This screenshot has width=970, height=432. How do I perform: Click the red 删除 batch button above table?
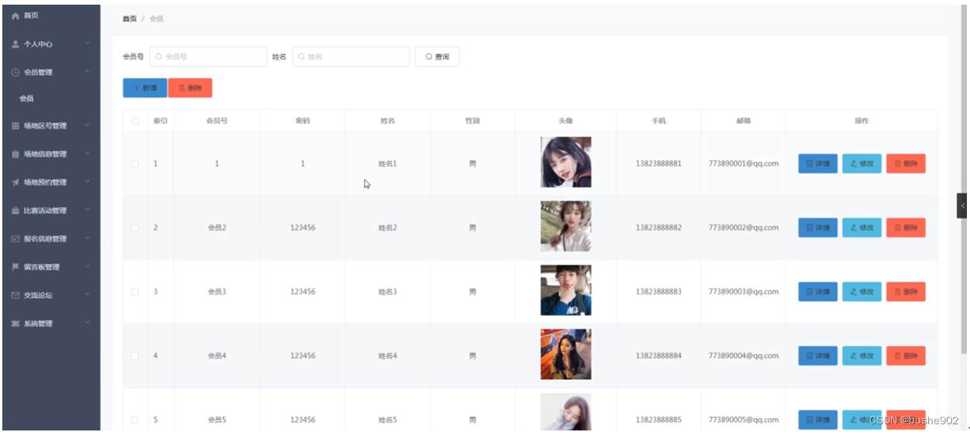(x=190, y=88)
